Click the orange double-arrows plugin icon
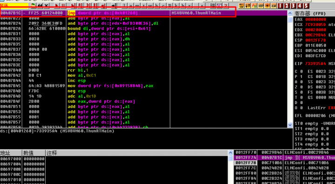335x184 pixels. pyautogui.click(x=241, y=6)
